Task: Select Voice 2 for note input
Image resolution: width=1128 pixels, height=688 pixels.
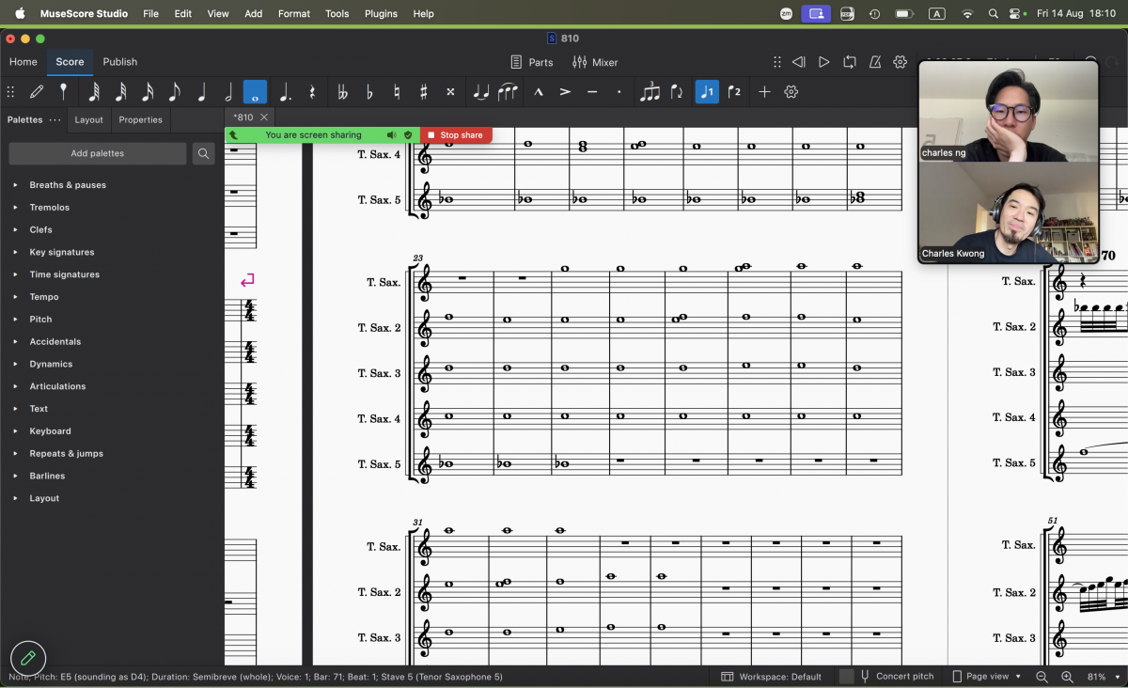Action: (734, 92)
